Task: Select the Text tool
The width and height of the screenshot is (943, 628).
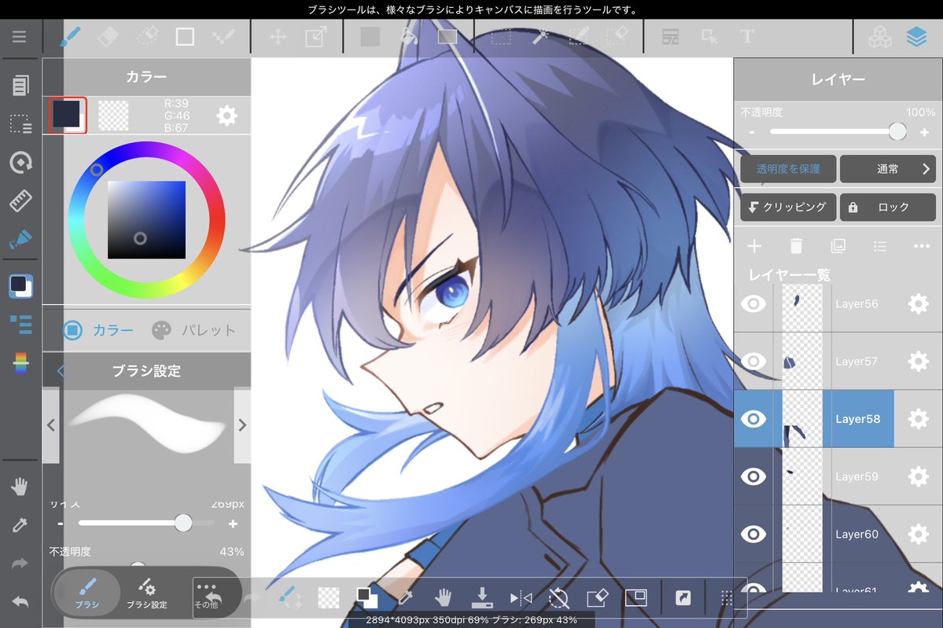Action: (747, 37)
